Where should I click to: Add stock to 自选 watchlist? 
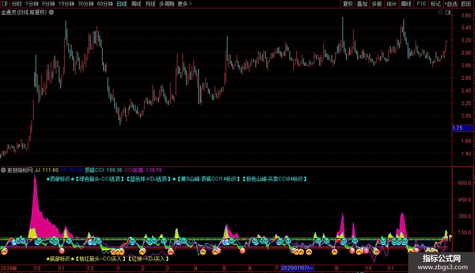point(451,4)
